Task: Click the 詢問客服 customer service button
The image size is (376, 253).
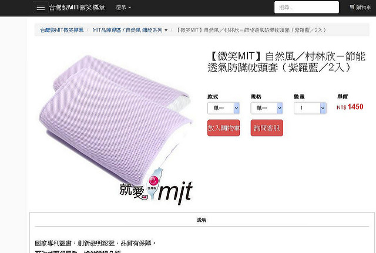Action: pos(267,128)
